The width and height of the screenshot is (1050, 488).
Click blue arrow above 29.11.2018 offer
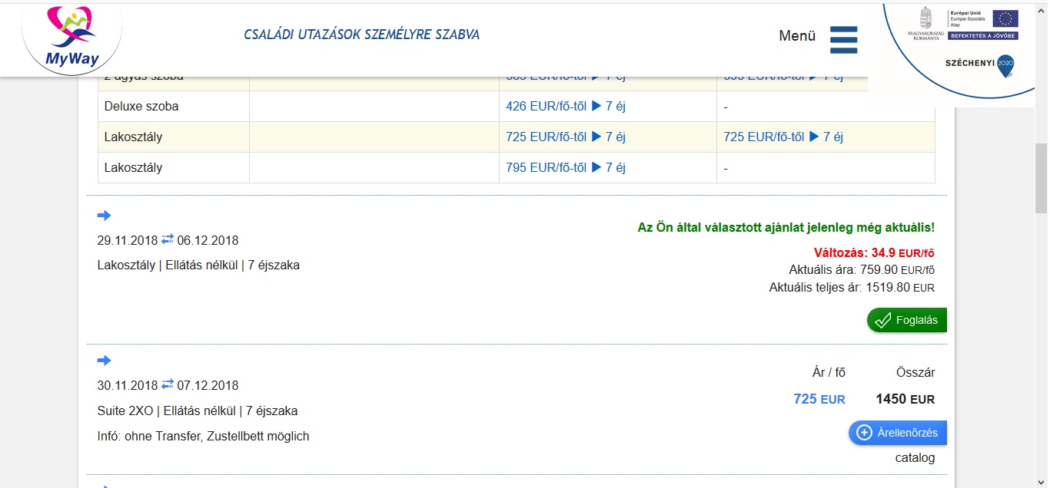pyautogui.click(x=105, y=216)
